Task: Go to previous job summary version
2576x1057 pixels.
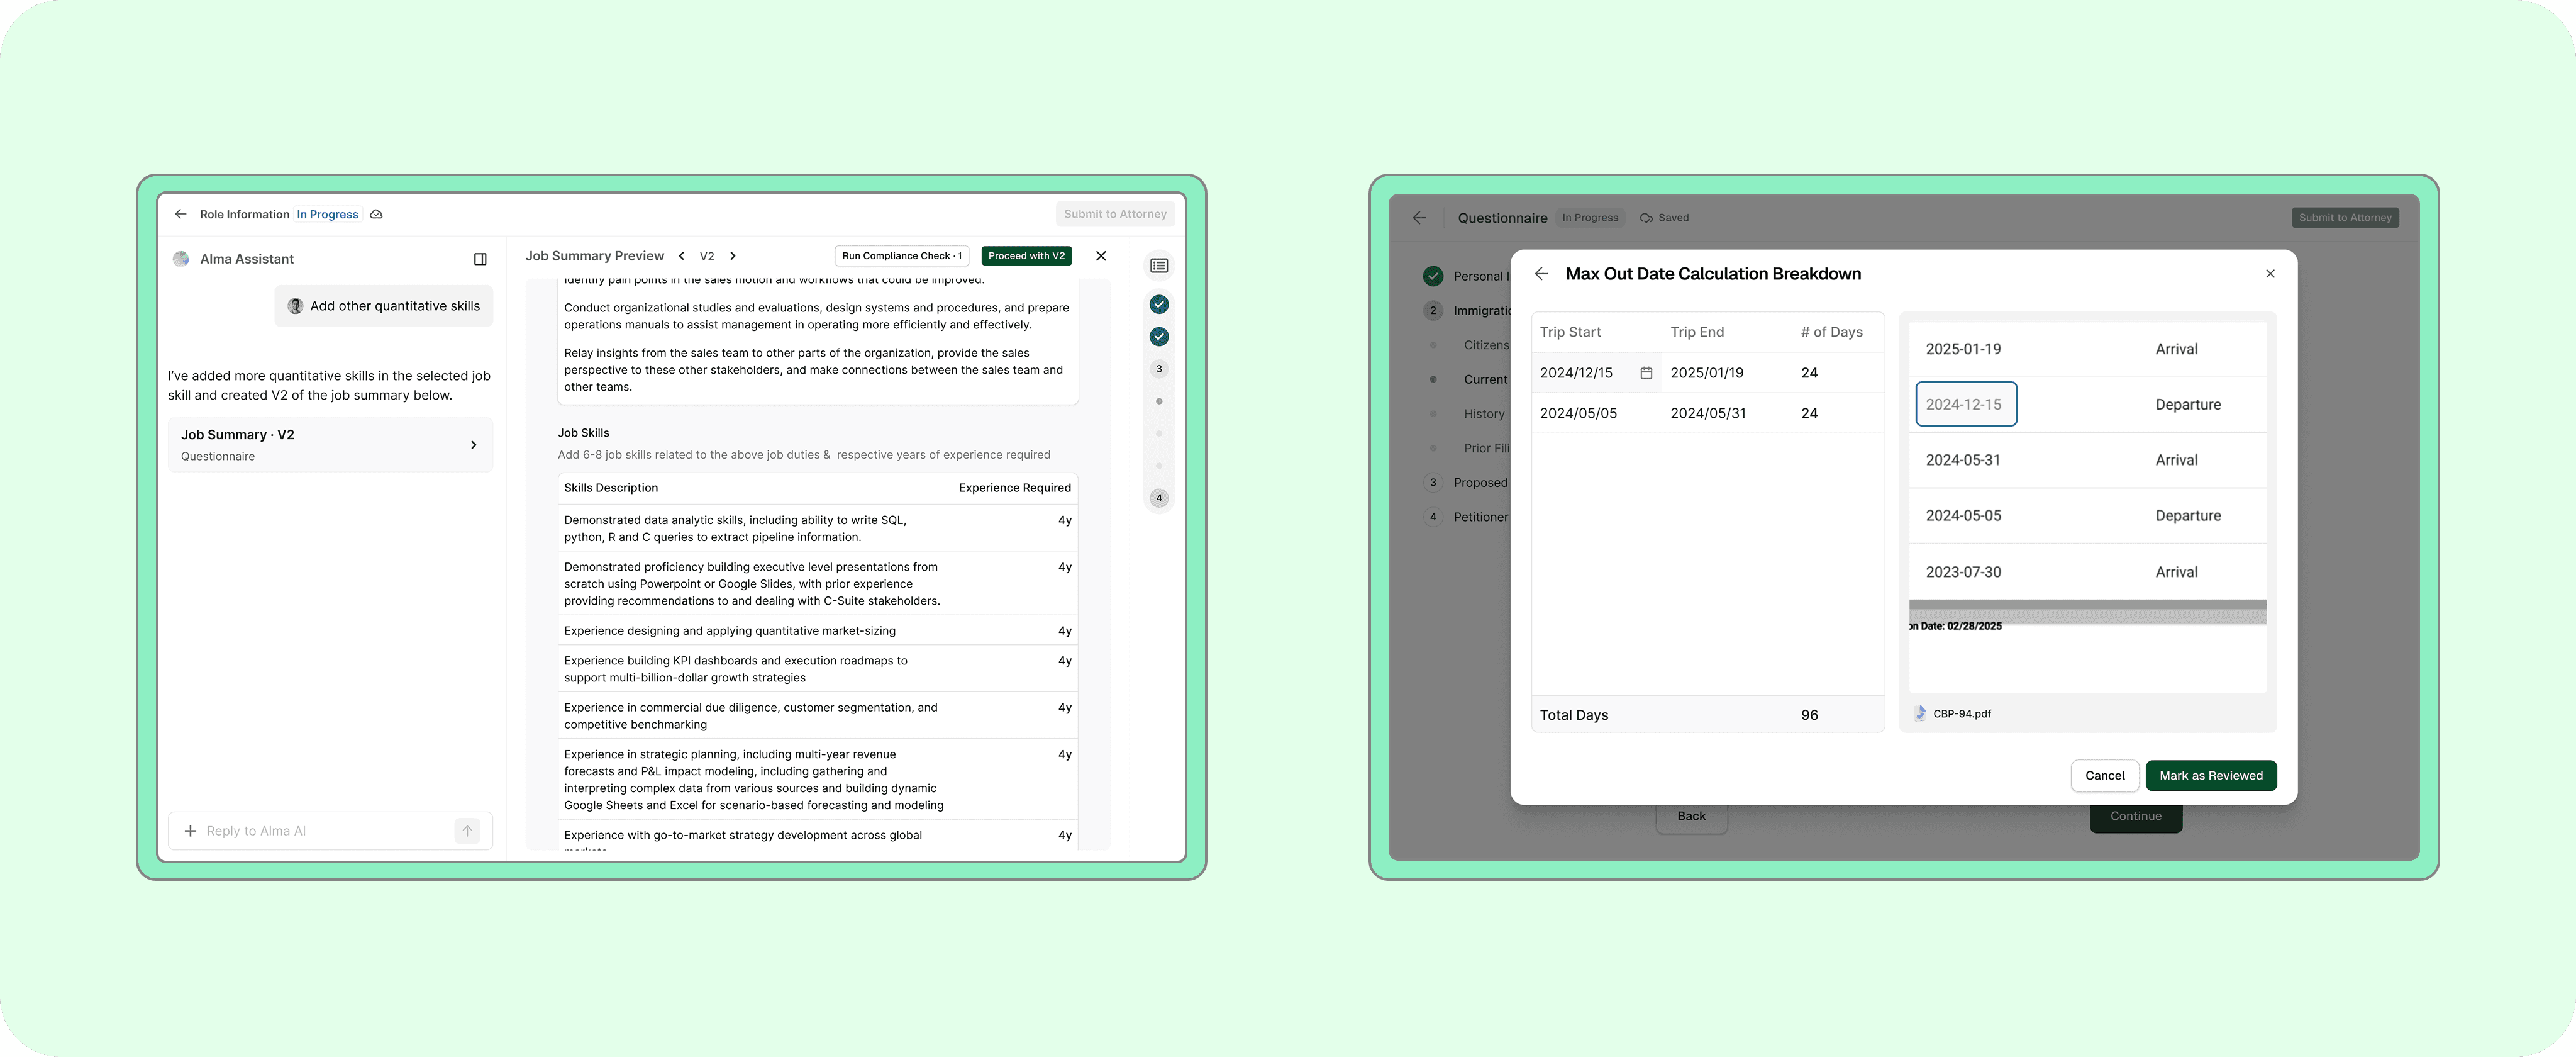Action: point(682,256)
